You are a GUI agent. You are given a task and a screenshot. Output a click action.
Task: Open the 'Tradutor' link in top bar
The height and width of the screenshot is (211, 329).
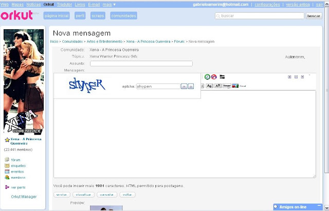64,5
